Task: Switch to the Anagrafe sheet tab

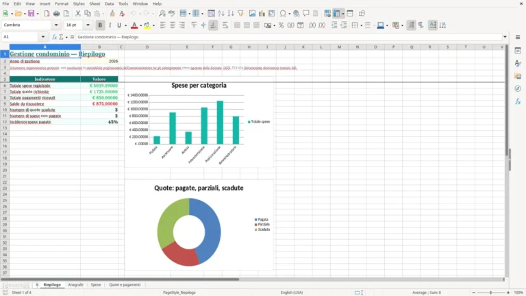Action: (x=75, y=284)
